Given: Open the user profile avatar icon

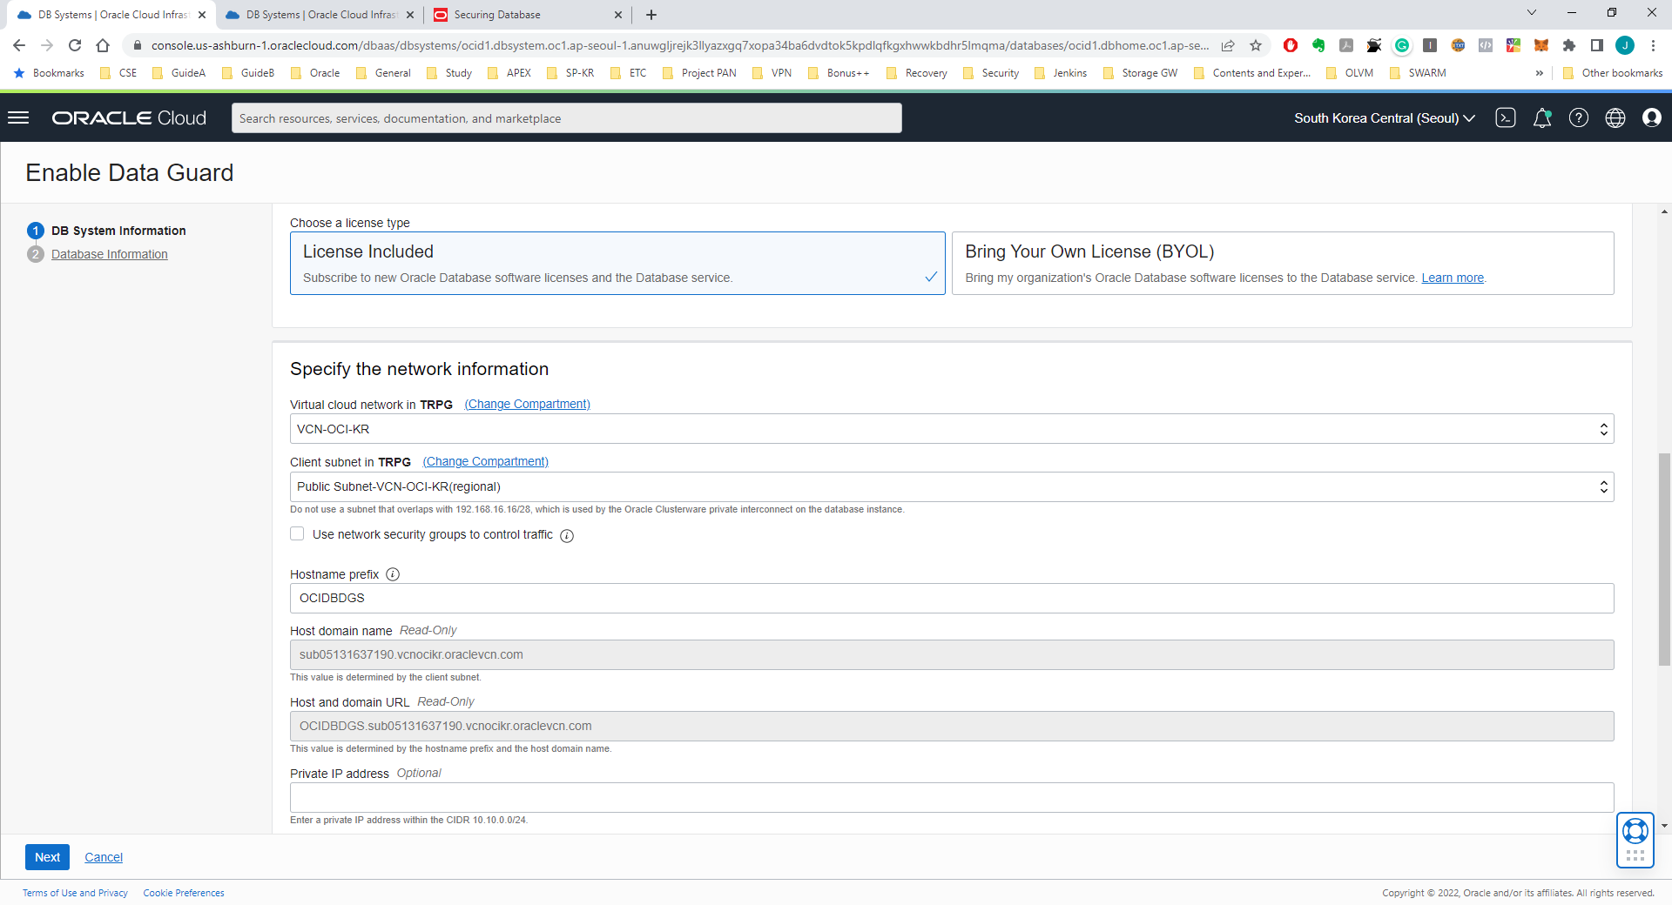Looking at the screenshot, I should pos(1652,117).
